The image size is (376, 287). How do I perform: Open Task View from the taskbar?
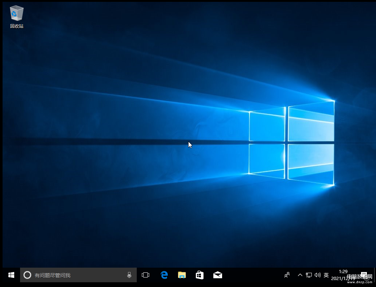(x=145, y=275)
